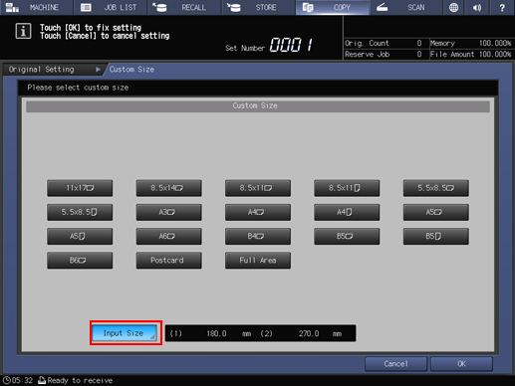
Task: Pick the A3 landscape size
Action: coord(168,212)
